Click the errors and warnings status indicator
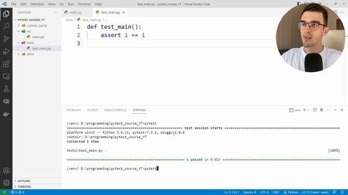The height and width of the screenshot is (195, 348). [18, 192]
